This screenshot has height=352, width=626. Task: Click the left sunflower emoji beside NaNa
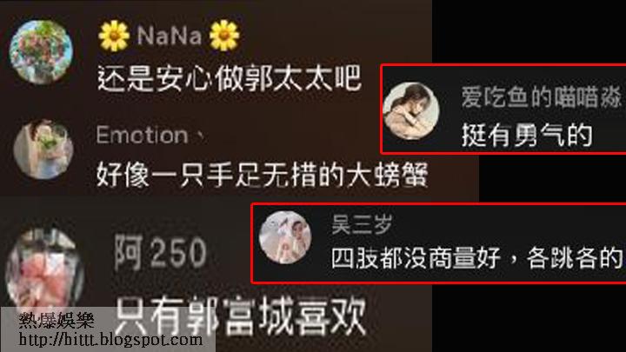pyautogui.click(x=114, y=36)
